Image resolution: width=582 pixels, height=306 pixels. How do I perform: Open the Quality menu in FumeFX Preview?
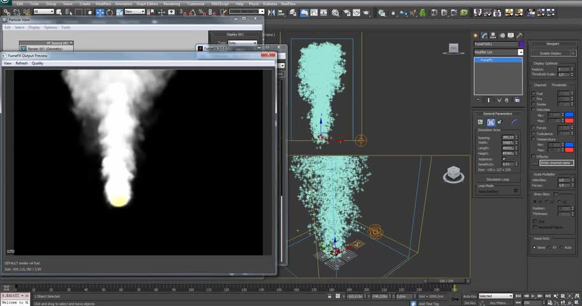point(38,63)
